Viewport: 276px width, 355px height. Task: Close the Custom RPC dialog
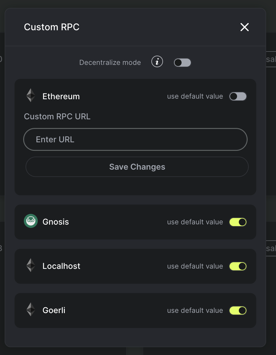244,27
